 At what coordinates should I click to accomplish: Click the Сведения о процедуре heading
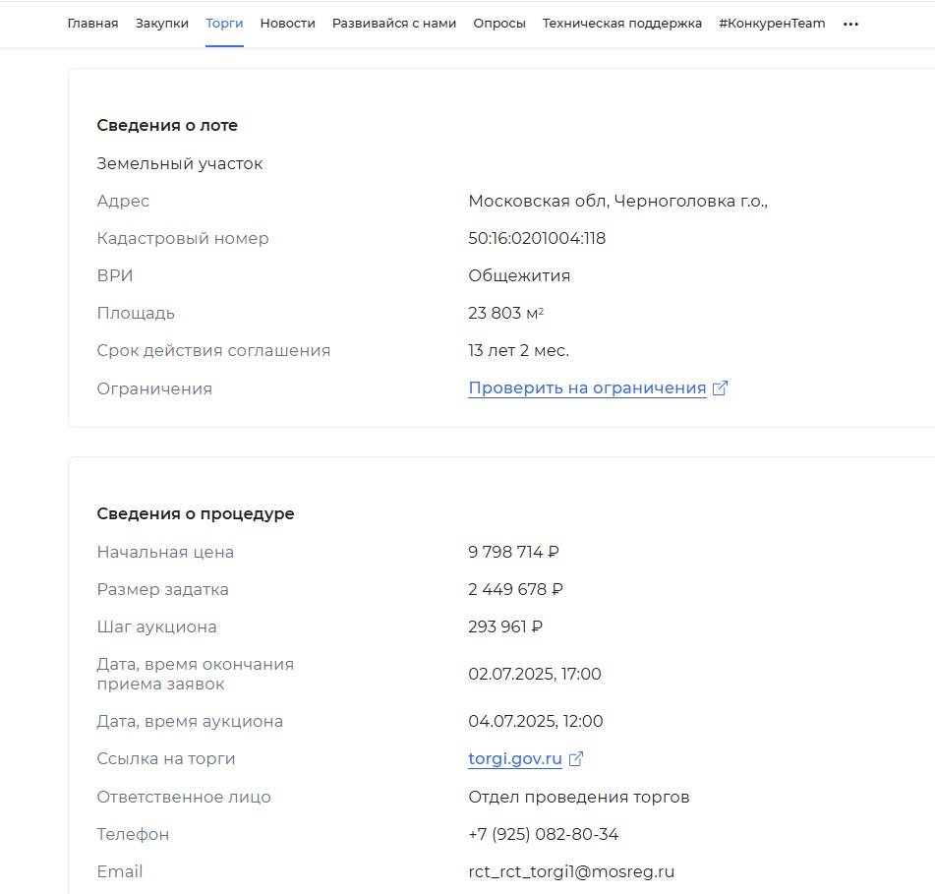196,514
